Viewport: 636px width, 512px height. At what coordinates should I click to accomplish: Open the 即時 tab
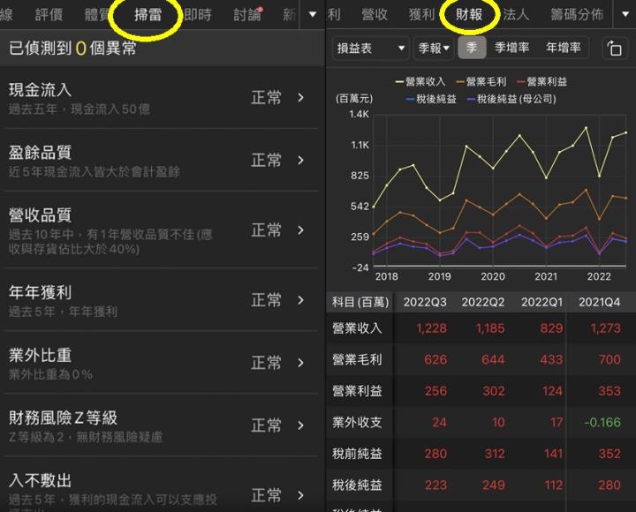(x=198, y=15)
